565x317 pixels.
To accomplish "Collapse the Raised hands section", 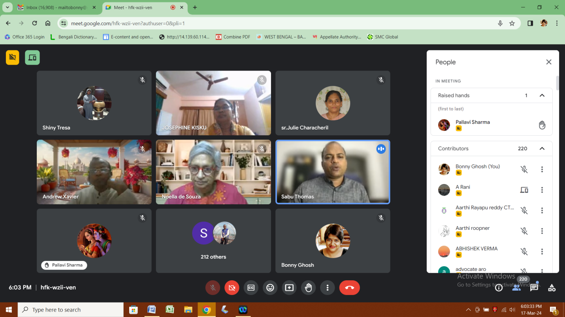I will pyautogui.click(x=542, y=95).
